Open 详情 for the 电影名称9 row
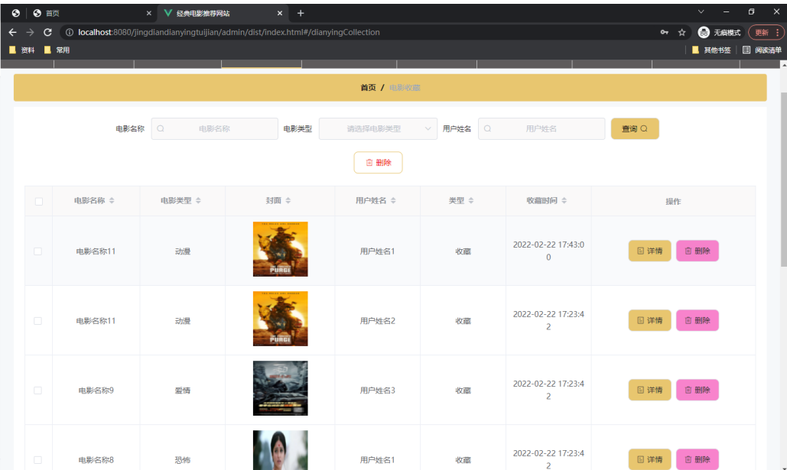 (x=649, y=390)
